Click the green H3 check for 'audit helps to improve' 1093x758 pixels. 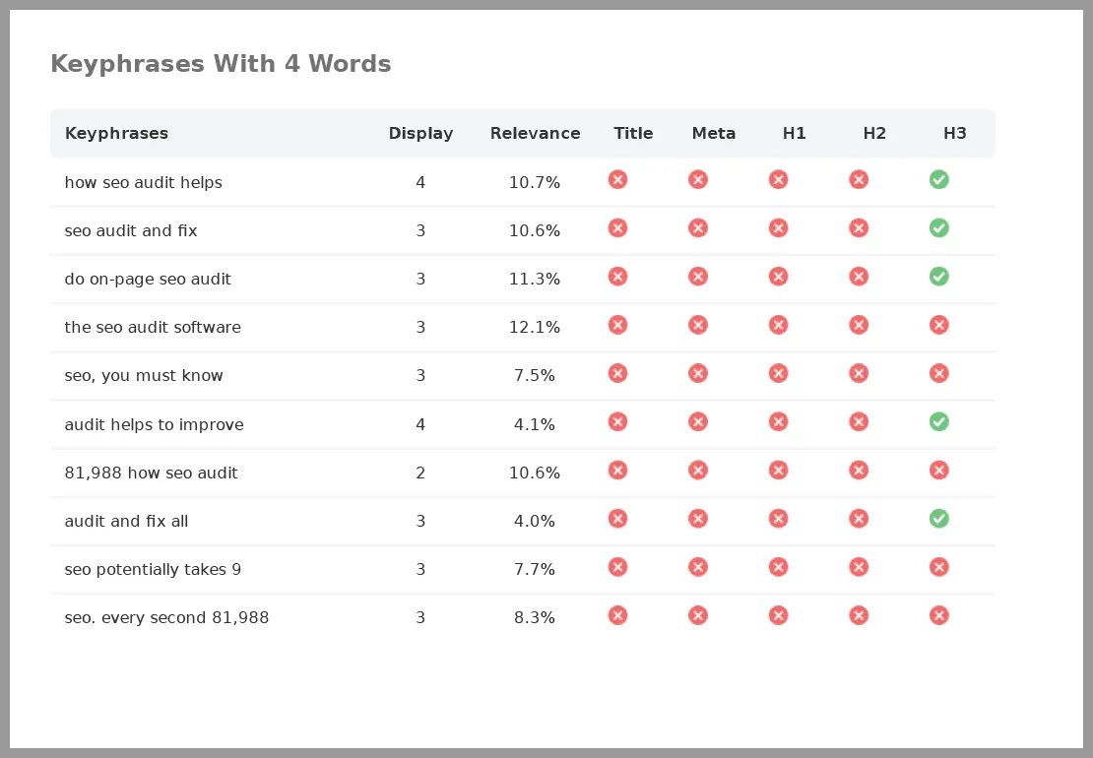click(939, 421)
